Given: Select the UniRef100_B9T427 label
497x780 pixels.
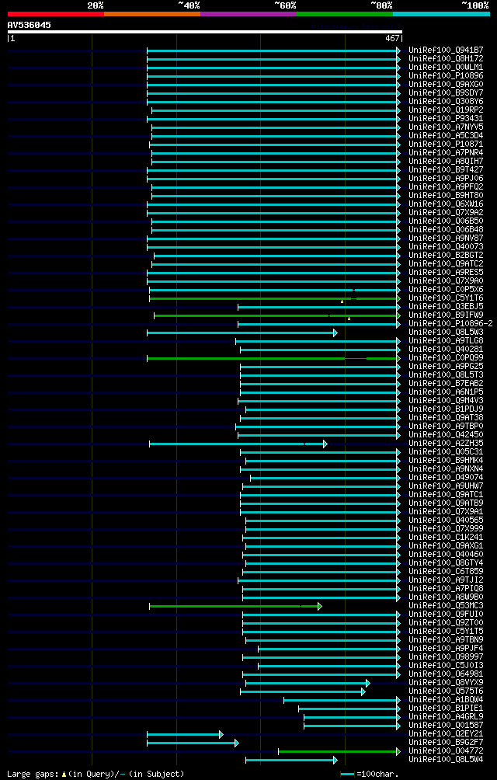Looking at the screenshot, I should (446, 169).
